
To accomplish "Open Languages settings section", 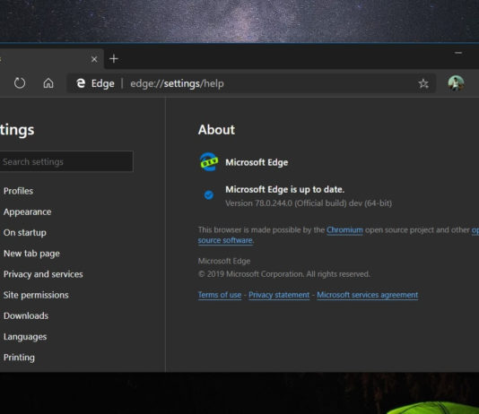I will tap(25, 337).
